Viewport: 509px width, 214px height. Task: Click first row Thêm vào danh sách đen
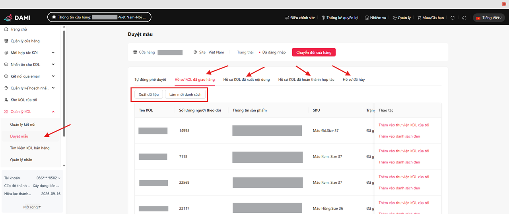tap(399, 136)
